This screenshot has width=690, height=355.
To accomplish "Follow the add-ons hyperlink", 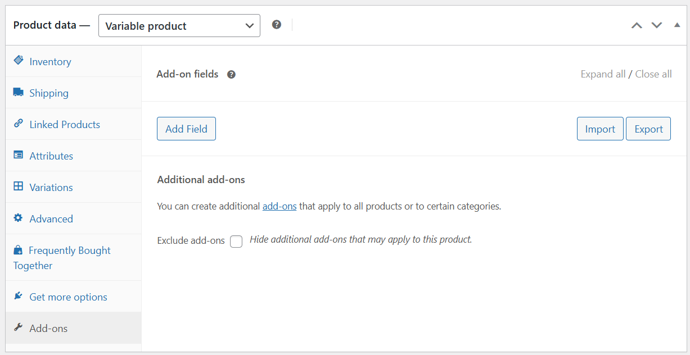I will point(279,206).
